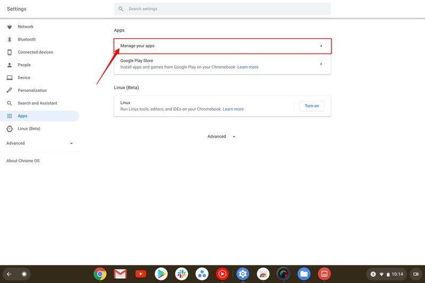Screen dimensions: 425x283
Task: Open Google Play Store shelf icon
Action: [x=161, y=274]
